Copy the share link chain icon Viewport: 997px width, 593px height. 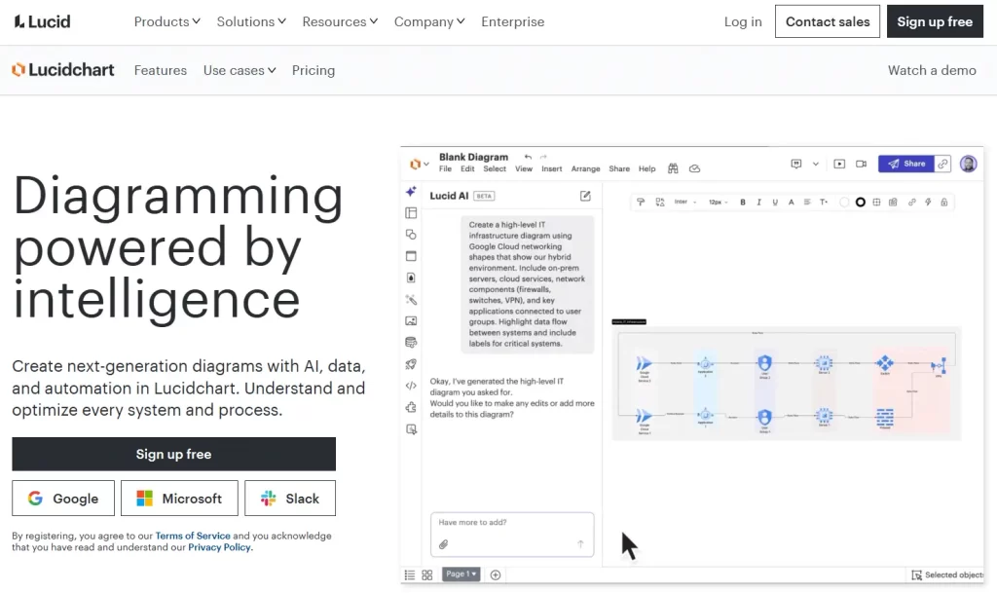point(942,164)
